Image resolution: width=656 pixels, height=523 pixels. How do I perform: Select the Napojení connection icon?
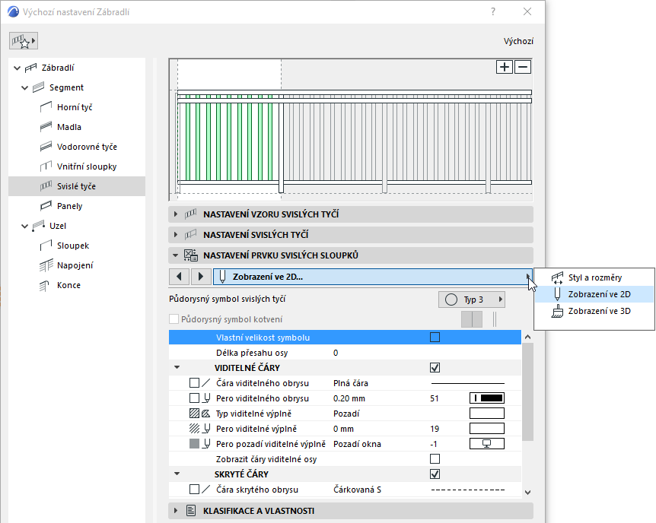coord(46,265)
